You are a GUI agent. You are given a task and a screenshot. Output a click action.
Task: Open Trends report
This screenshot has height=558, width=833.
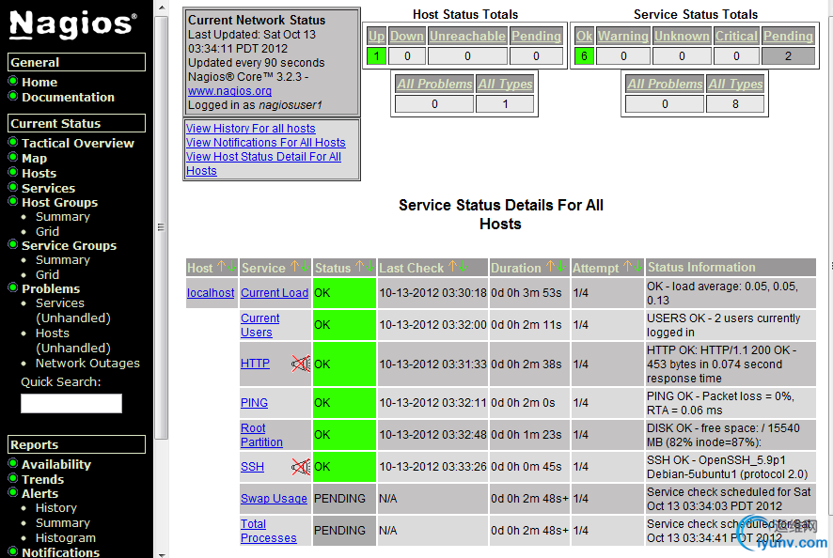(42, 479)
